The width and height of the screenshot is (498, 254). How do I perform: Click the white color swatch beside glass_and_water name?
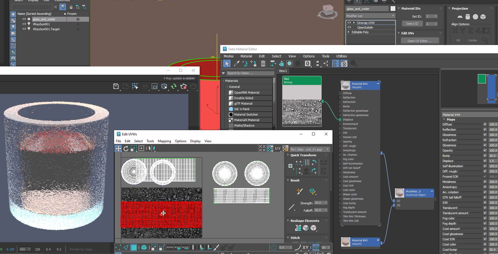pyautogui.click(x=393, y=9)
